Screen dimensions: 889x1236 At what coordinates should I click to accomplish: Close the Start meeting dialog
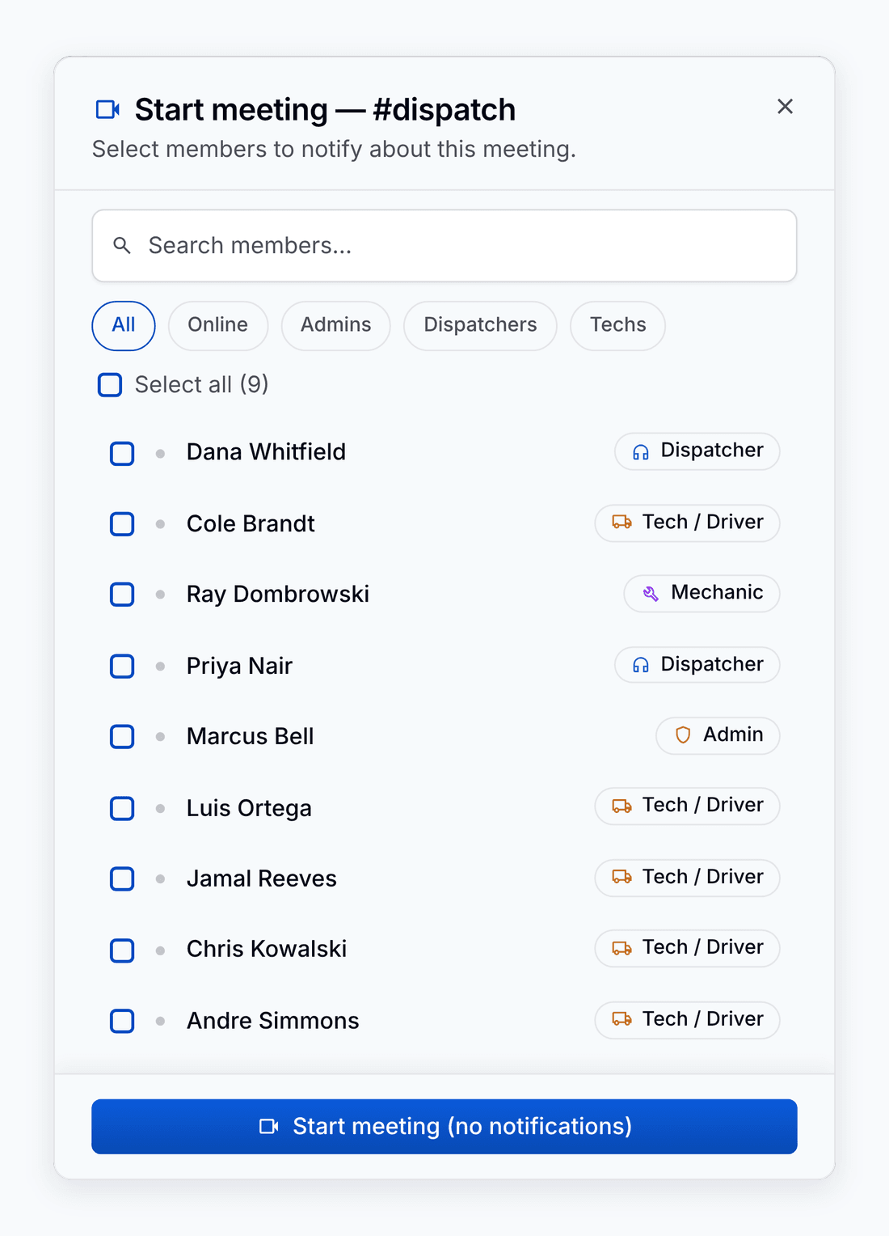pyautogui.click(x=785, y=107)
